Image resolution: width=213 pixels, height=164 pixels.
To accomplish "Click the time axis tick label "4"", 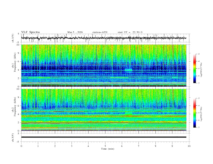I will click(88, 146).
